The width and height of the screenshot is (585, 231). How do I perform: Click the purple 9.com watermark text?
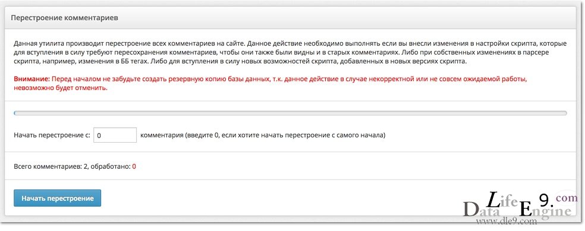558,200
